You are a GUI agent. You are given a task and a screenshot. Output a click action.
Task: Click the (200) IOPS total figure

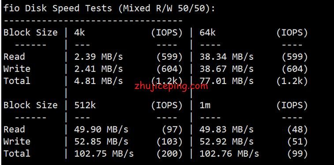(x=169, y=154)
